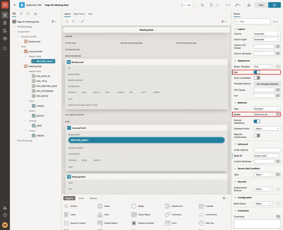Open the Column Span dropdown
This screenshot has height=230, width=283.
coord(267,39)
